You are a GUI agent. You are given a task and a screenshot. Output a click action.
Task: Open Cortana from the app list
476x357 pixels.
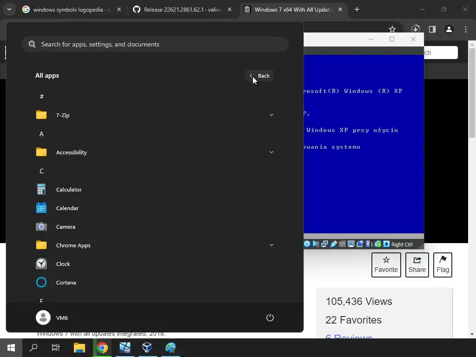click(x=155, y=282)
